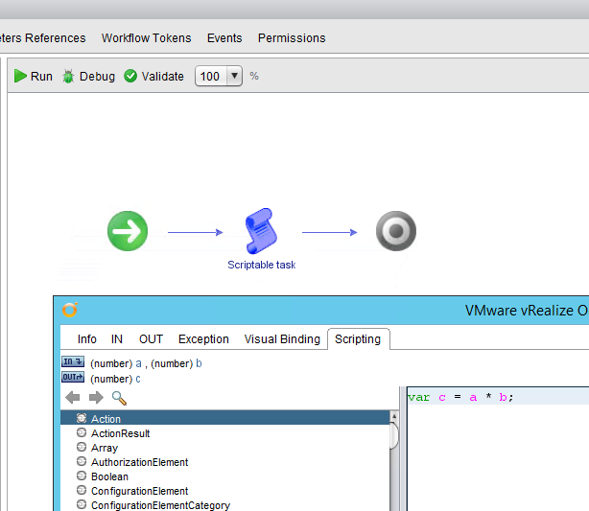Click the Debug bug icon
Image resolution: width=589 pixels, height=511 pixels.
point(68,76)
